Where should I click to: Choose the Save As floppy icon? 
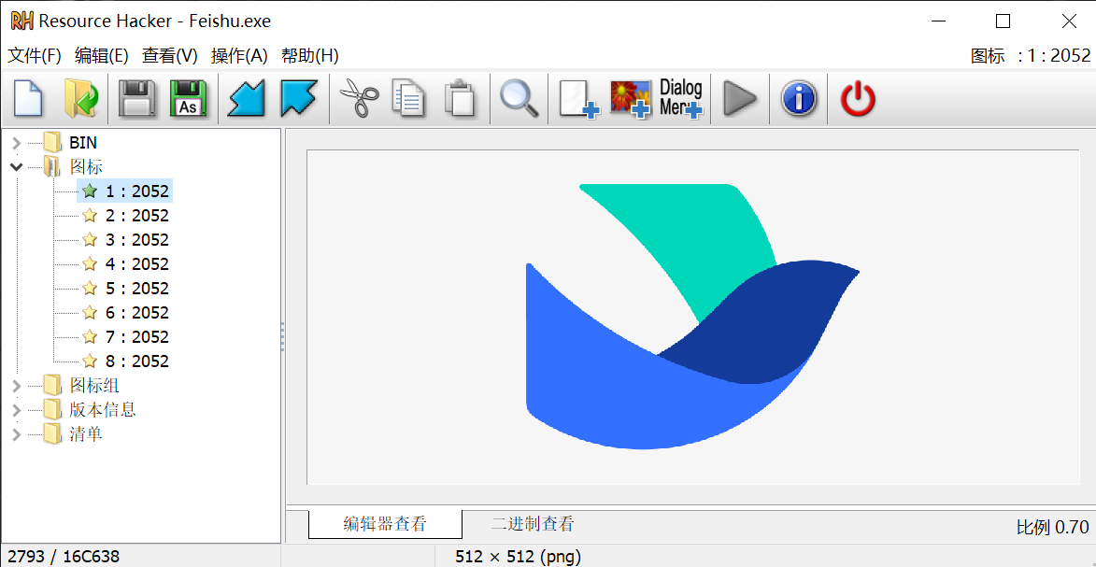click(189, 99)
